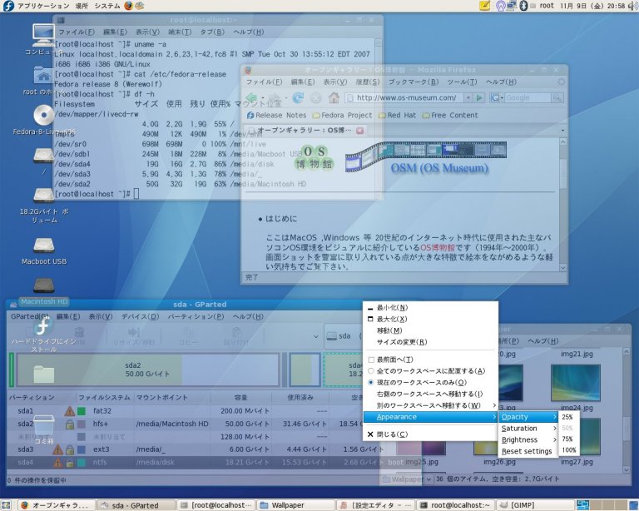Click Google search field in Firefox
This screenshot has height=511, width=639.
(528, 98)
